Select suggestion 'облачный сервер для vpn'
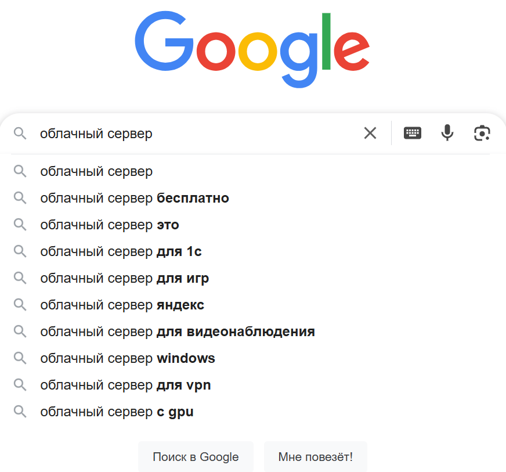 (125, 385)
